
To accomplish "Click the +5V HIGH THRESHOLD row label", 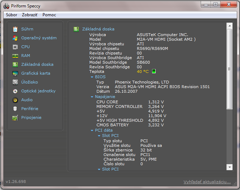I will (120, 120).
